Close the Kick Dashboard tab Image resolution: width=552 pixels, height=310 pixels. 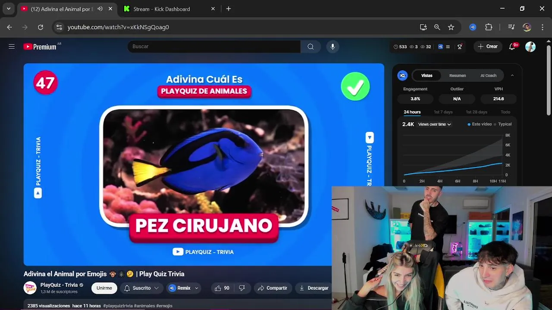(x=213, y=9)
